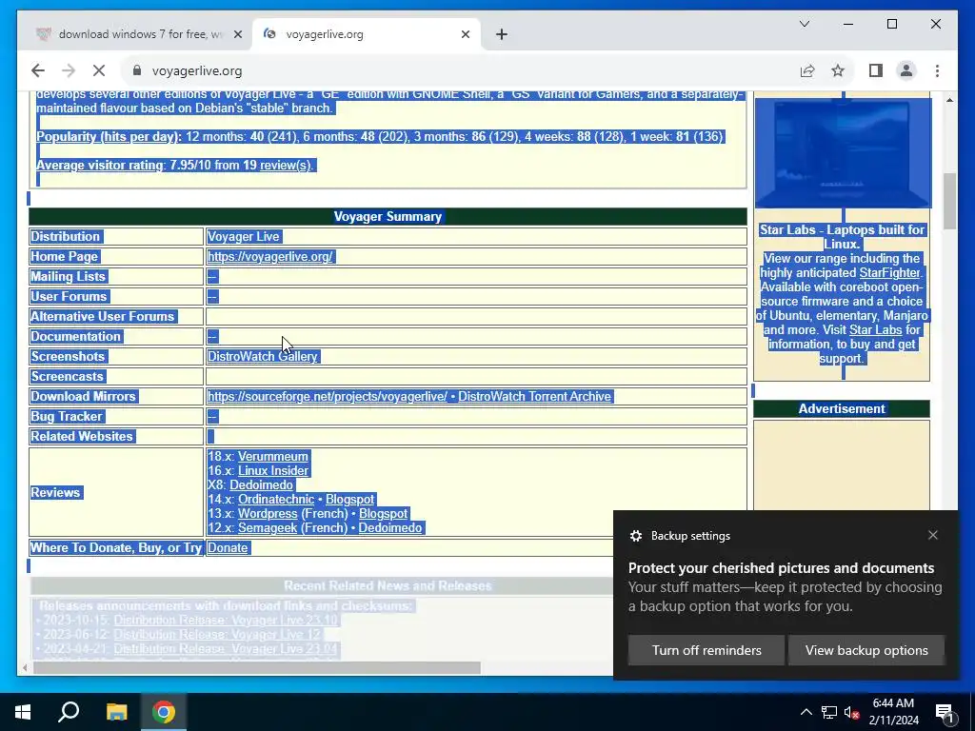Click the Popularity (hits per day) link

(108, 137)
